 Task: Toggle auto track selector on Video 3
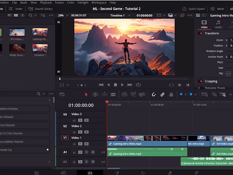80,120
